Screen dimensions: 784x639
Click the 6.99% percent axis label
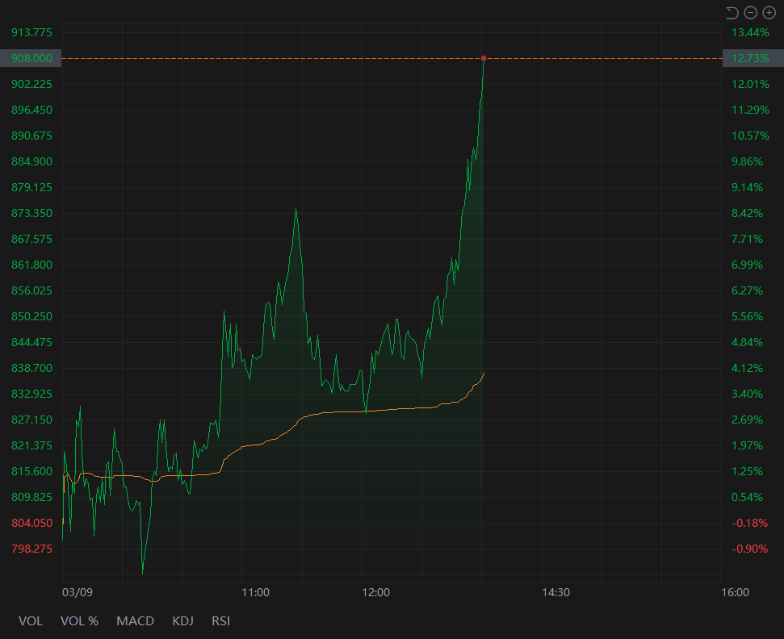pos(747,265)
